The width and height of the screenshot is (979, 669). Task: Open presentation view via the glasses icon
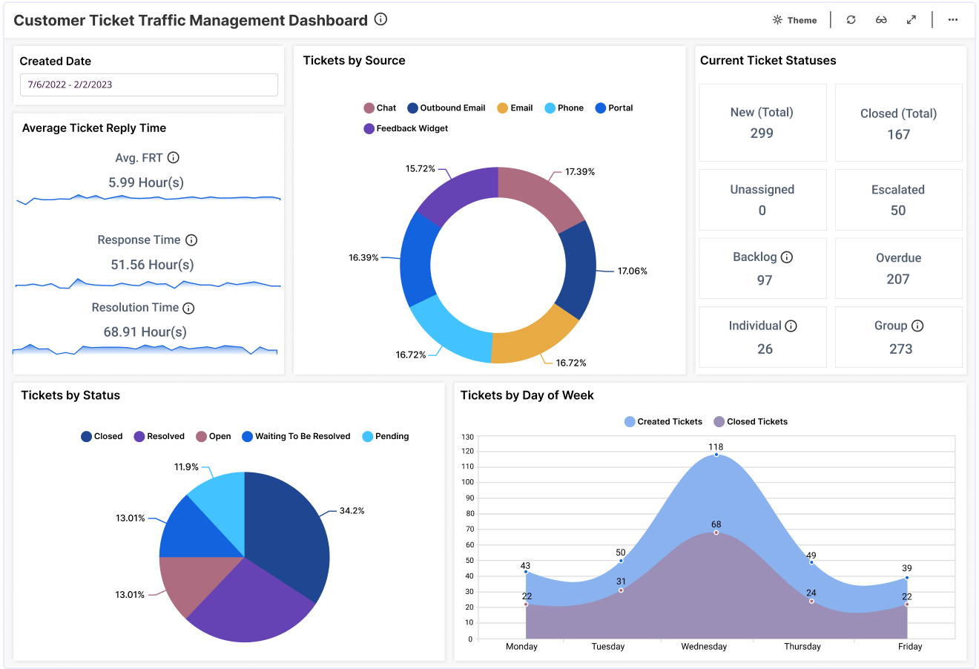[881, 20]
